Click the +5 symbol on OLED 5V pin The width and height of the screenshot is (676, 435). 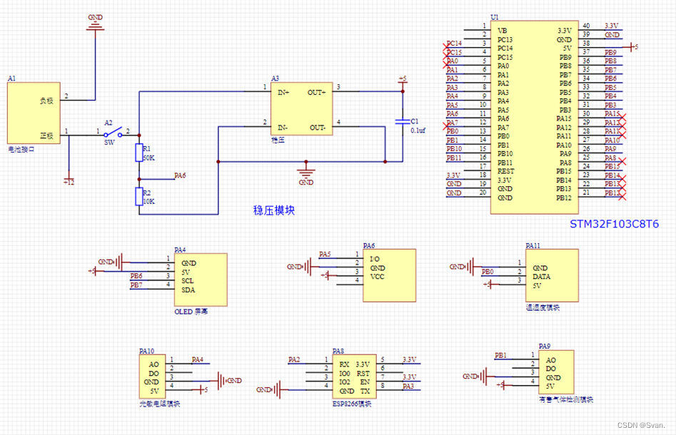tap(96, 271)
